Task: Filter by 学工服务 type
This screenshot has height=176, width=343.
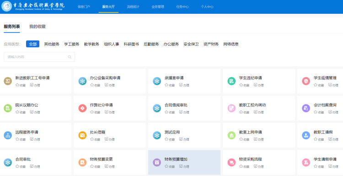Action: click(x=71, y=44)
